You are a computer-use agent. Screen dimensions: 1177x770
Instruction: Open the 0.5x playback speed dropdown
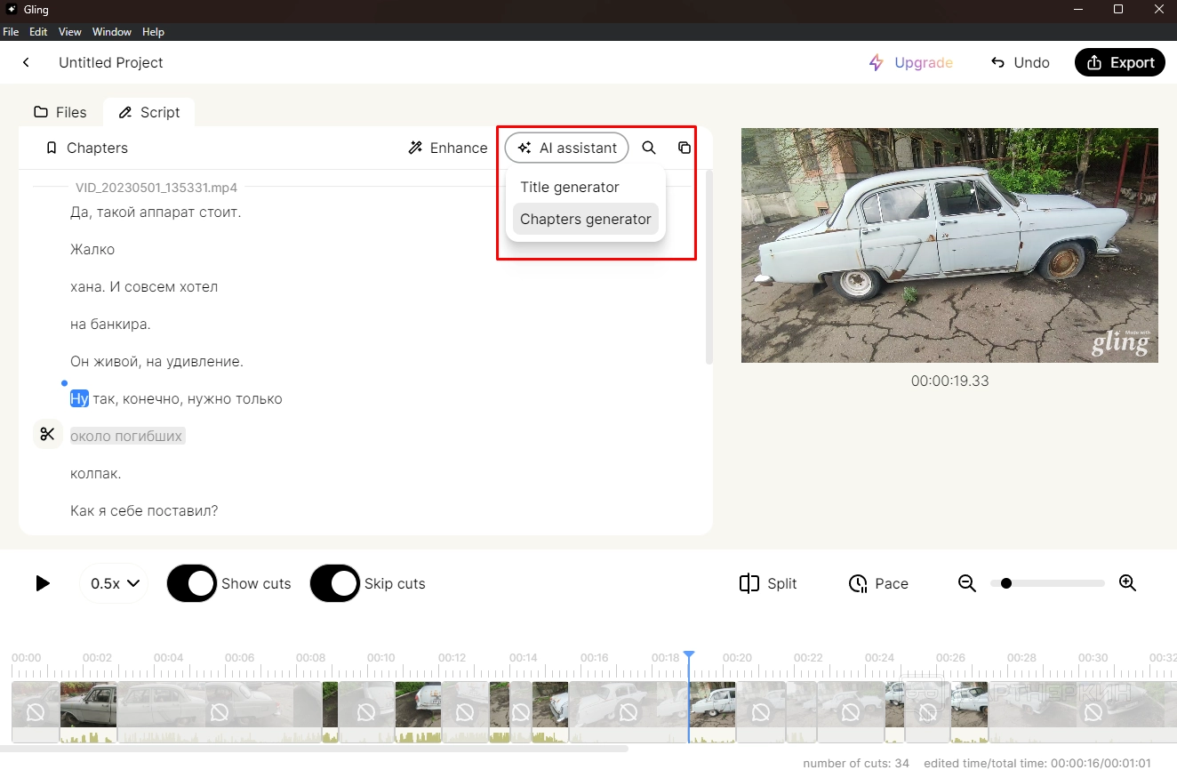(x=115, y=583)
